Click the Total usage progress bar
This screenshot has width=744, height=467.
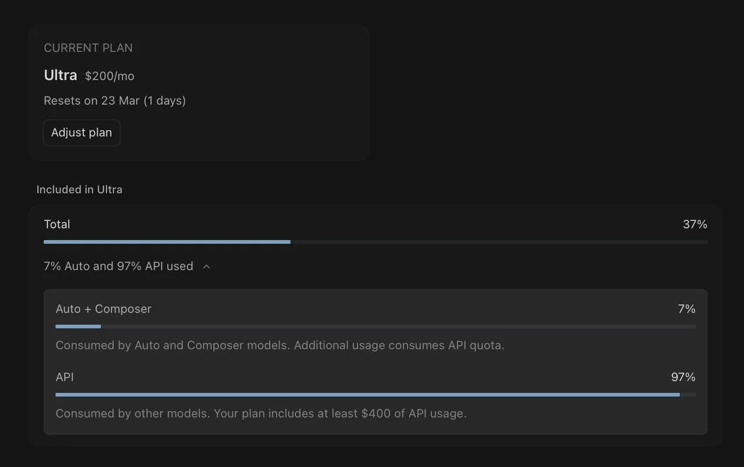click(x=375, y=242)
